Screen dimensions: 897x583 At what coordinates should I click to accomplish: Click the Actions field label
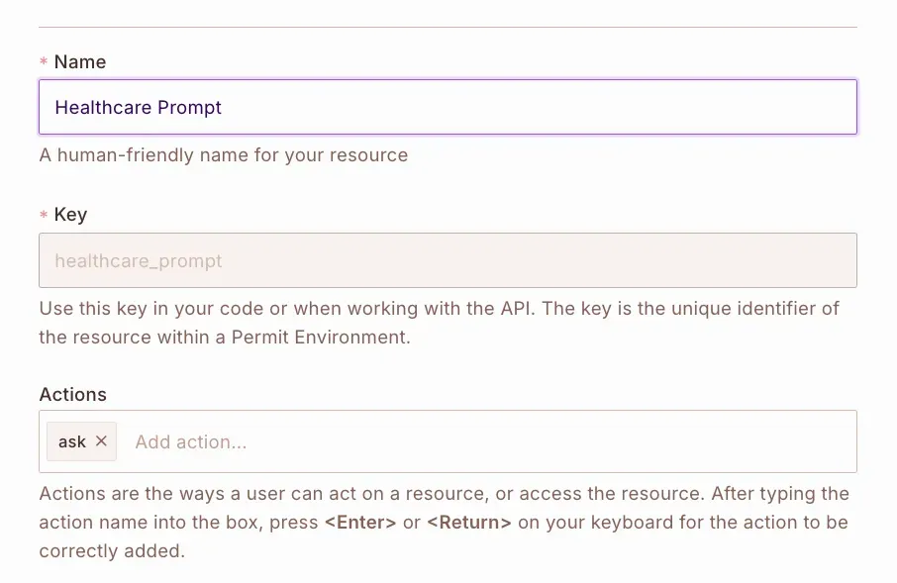pos(72,394)
